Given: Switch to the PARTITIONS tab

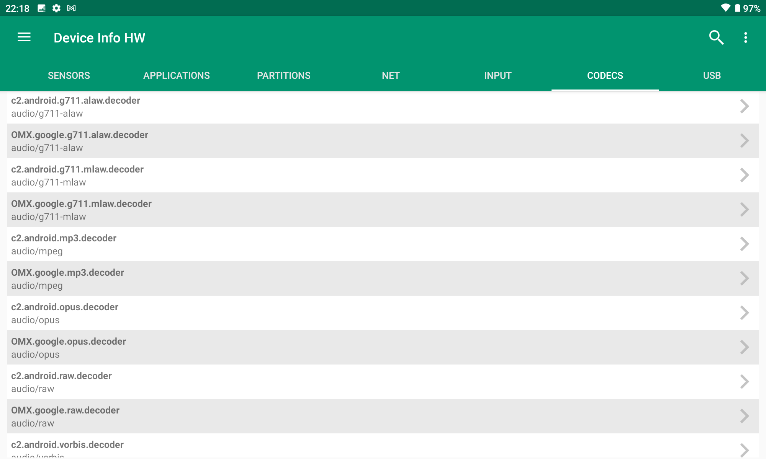Looking at the screenshot, I should 283,75.
